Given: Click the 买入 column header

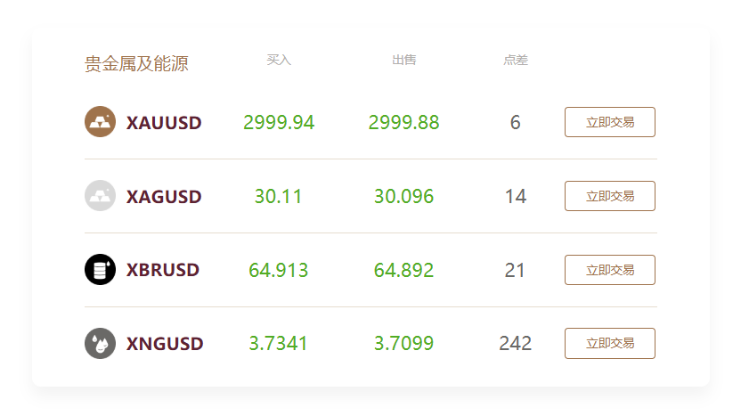Looking at the screenshot, I should coord(279,60).
